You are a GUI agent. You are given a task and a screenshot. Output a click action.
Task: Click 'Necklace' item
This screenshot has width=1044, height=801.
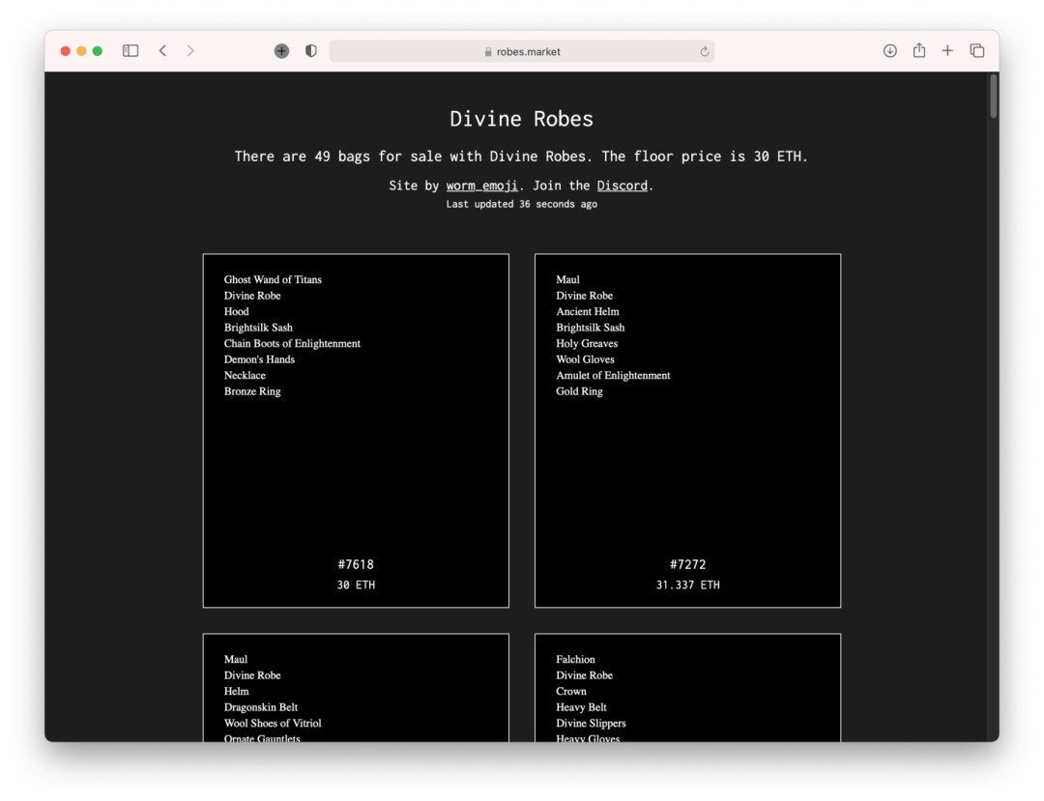tap(245, 375)
